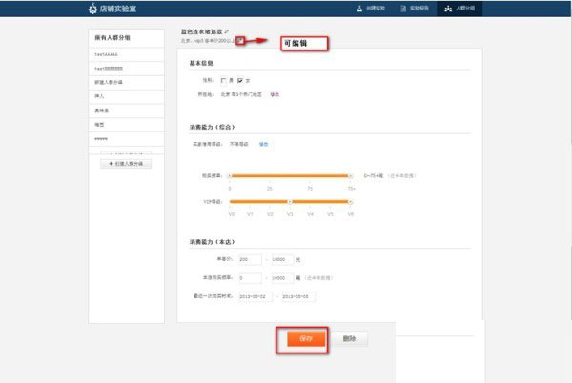Click the 25 tick label under frequency slider

[x=269, y=189]
